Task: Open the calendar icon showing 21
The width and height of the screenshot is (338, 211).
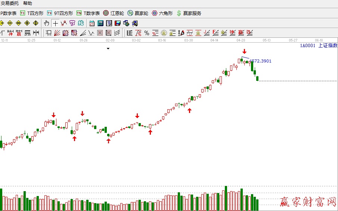Action: coord(92,23)
